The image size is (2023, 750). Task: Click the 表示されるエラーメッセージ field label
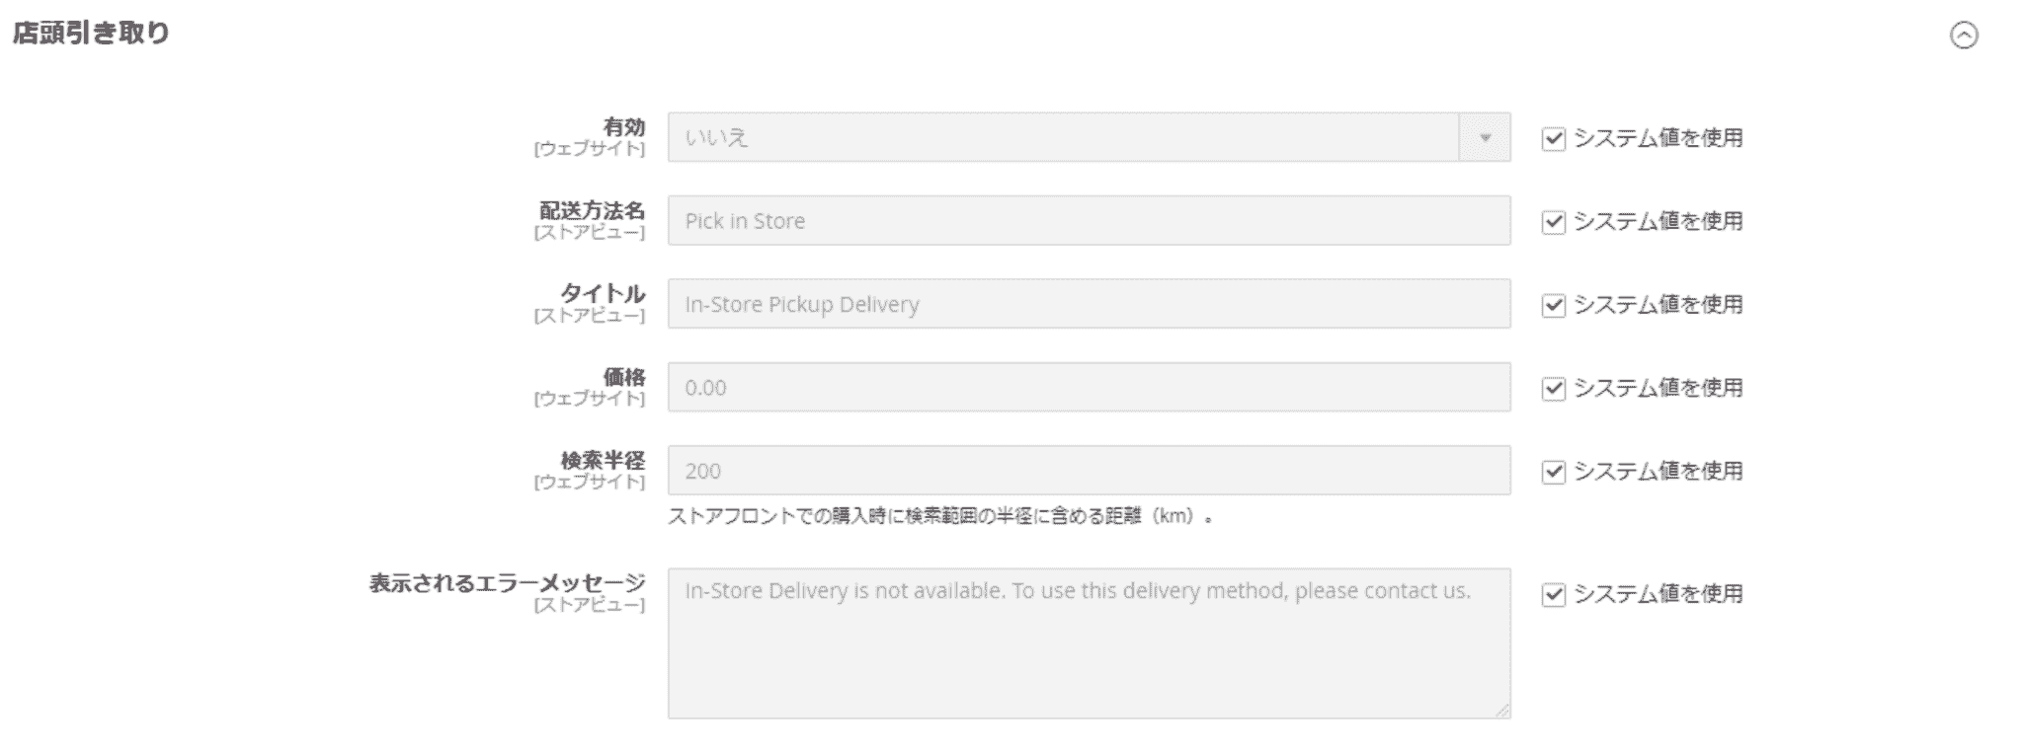pyautogui.click(x=507, y=583)
